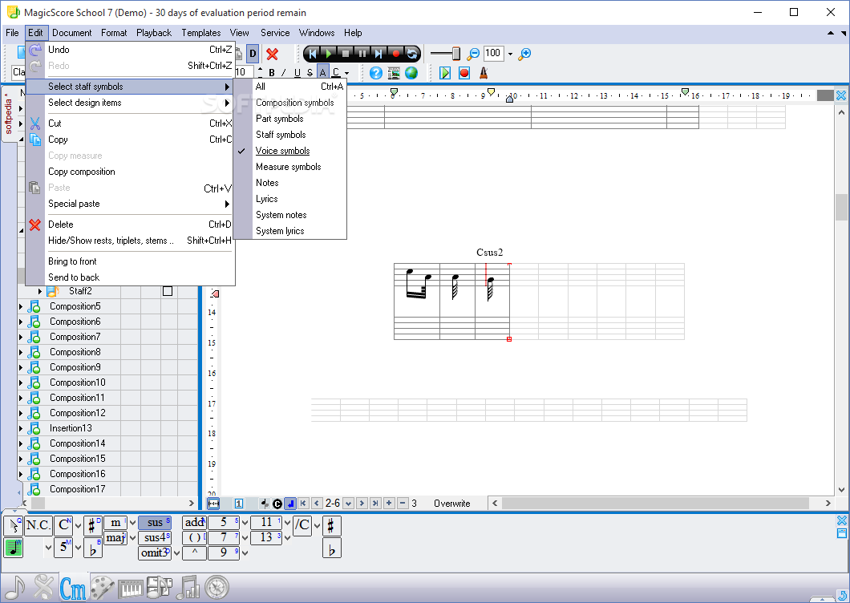Open the text color C dropdown arrow
Viewport: 850px width, 603px height.
[x=347, y=73]
